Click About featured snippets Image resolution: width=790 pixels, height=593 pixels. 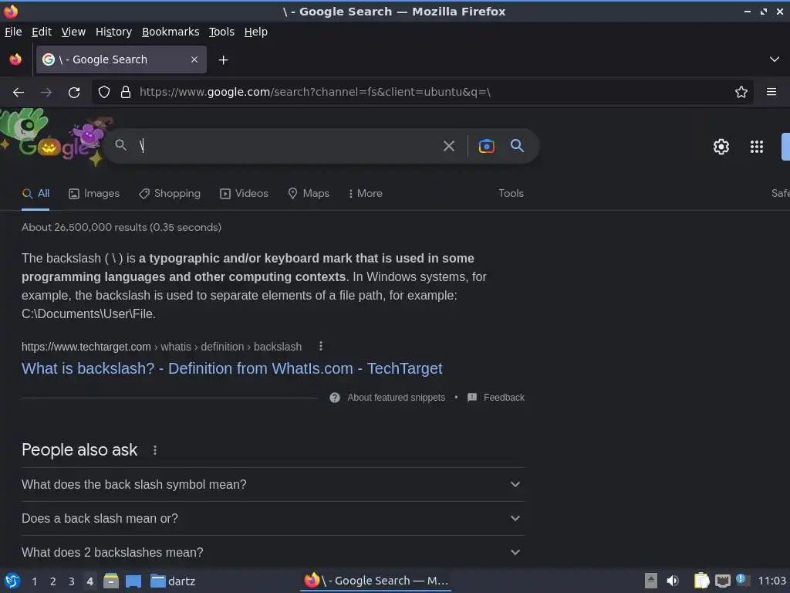[x=396, y=398]
